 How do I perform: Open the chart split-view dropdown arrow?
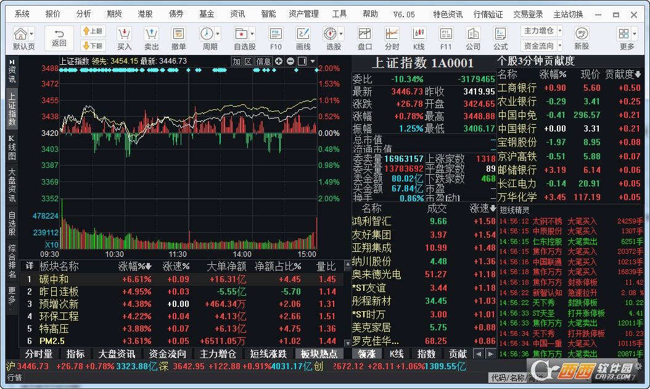tap(313, 62)
